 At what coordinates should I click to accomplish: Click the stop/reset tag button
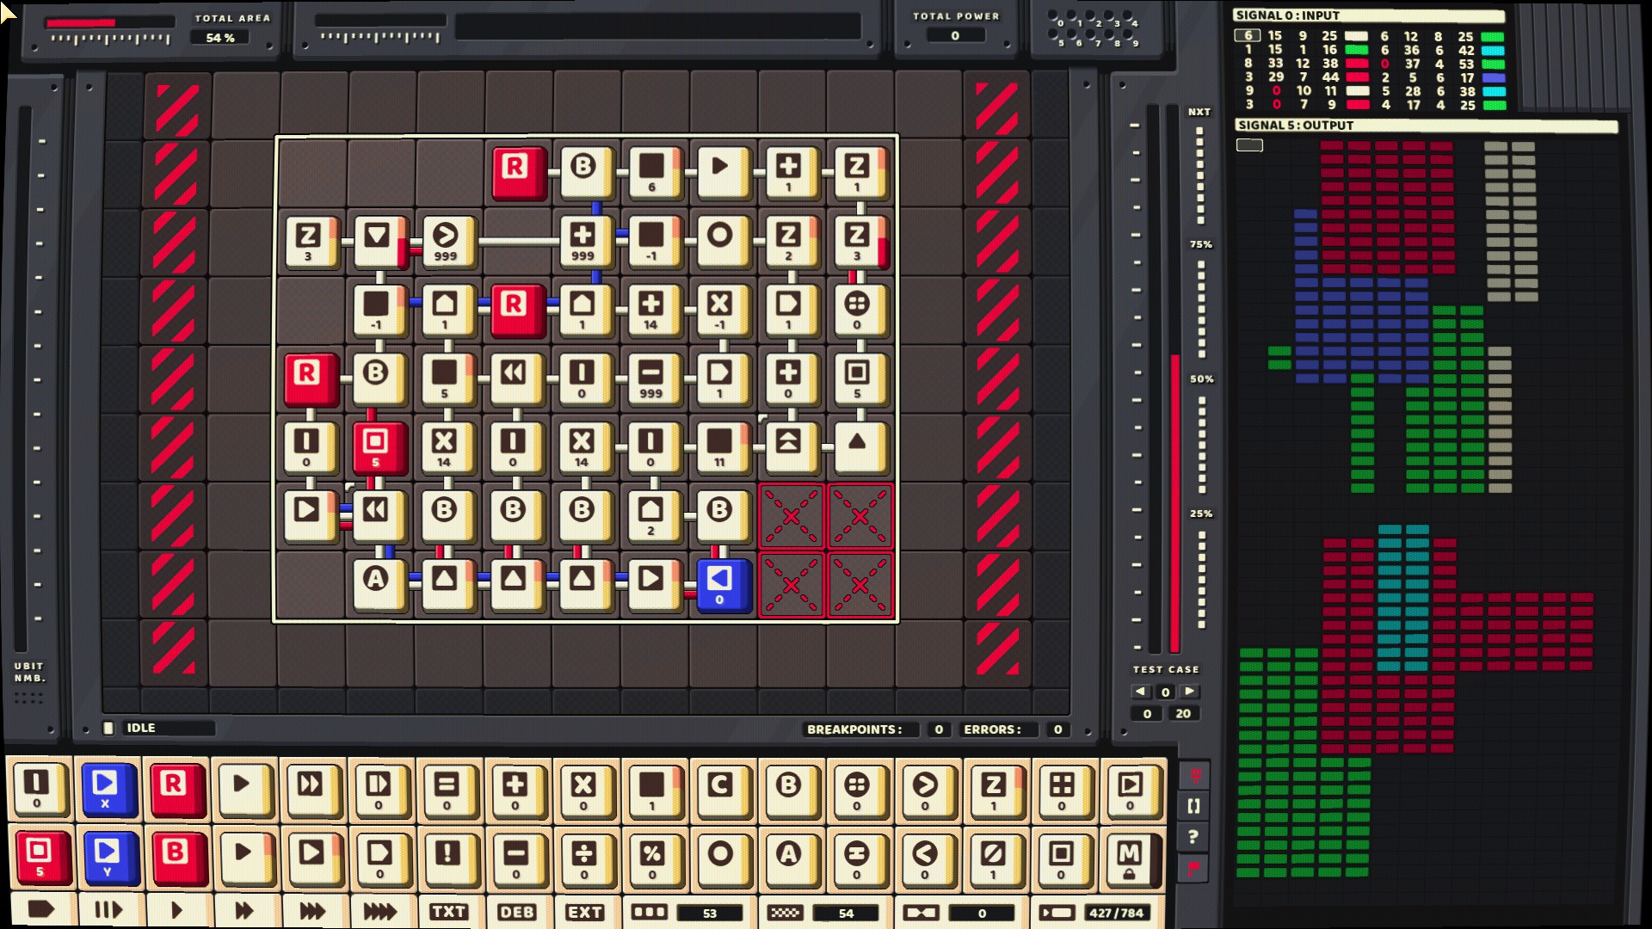point(40,910)
